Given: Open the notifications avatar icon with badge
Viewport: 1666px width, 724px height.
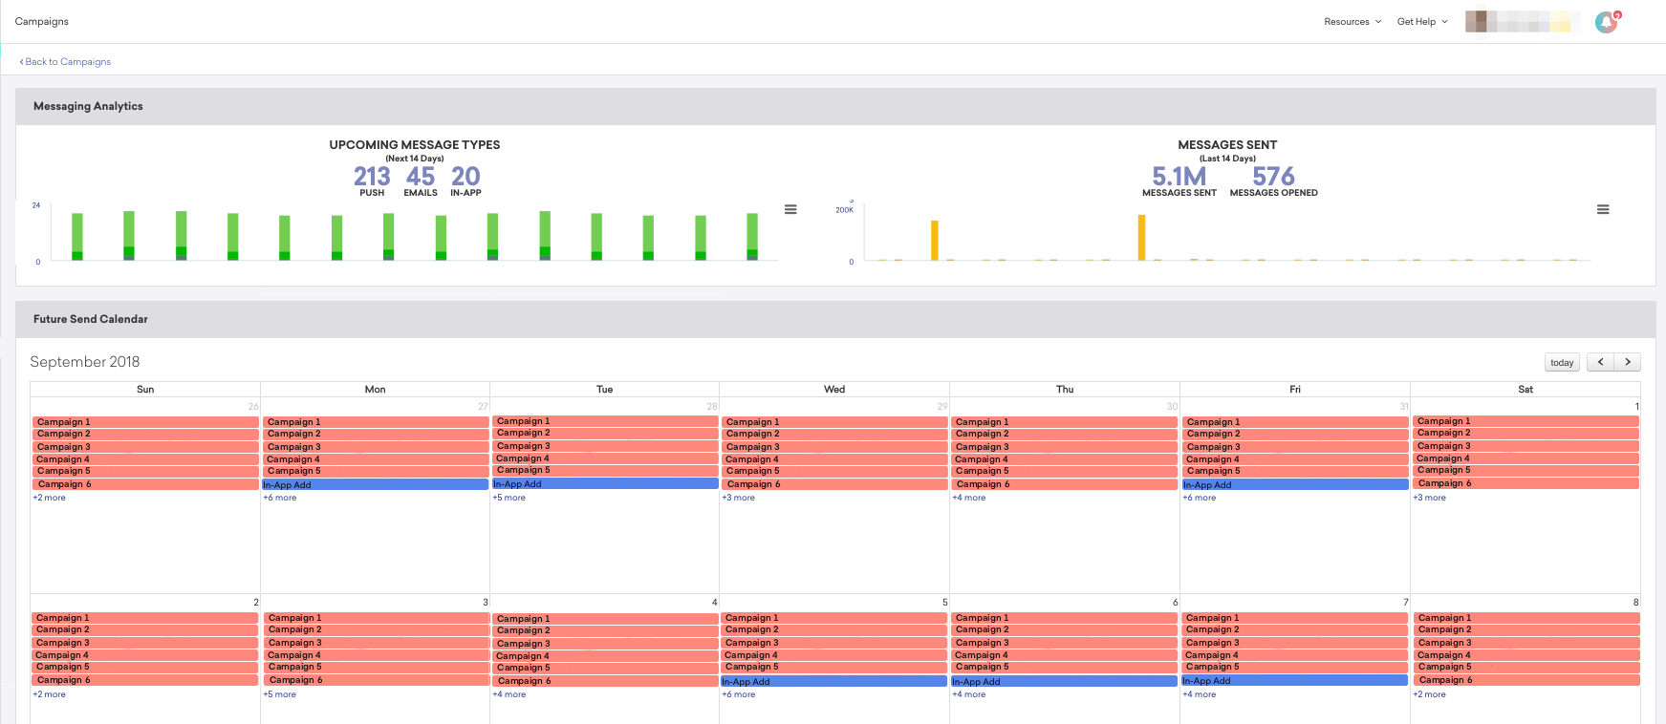Looking at the screenshot, I should click(1608, 22).
